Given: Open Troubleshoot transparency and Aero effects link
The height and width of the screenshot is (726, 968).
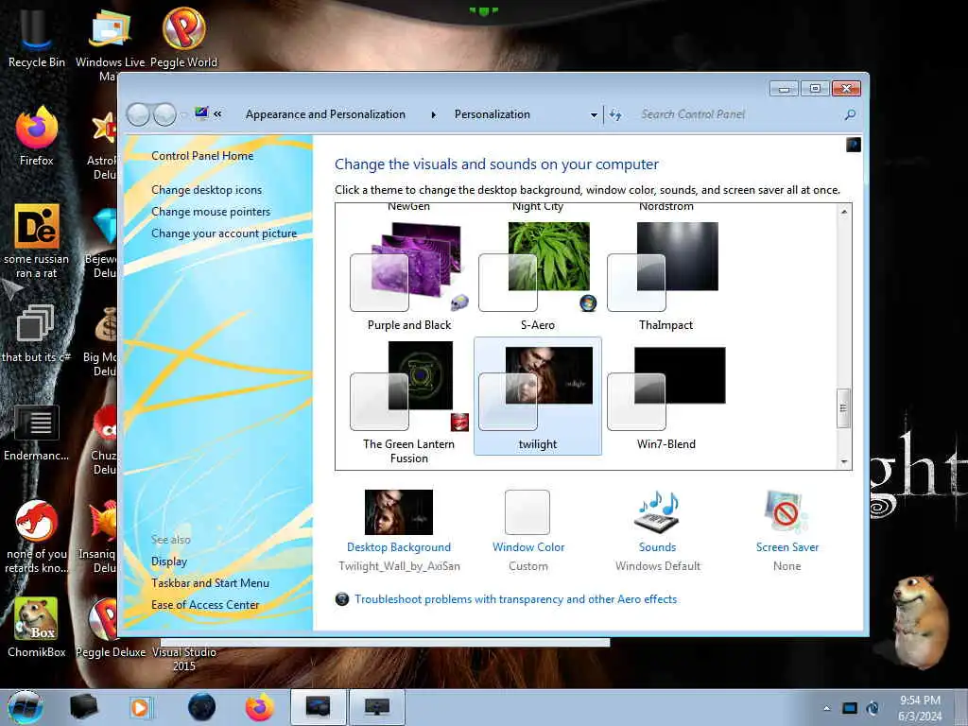Looking at the screenshot, I should [515, 598].
